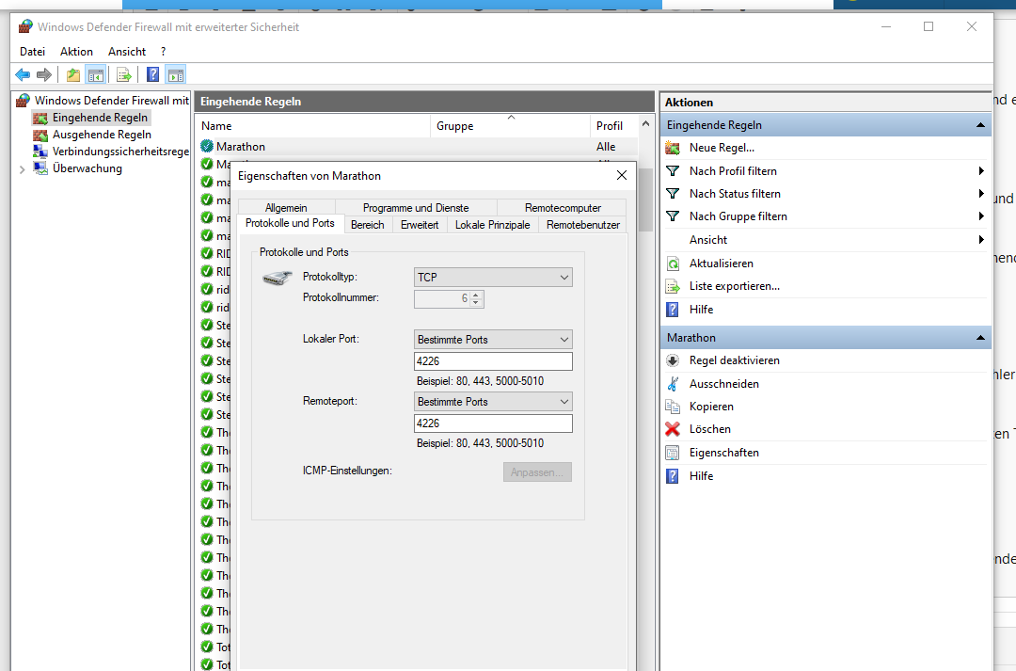Click the Liste exportieren icon

[673, 286]
